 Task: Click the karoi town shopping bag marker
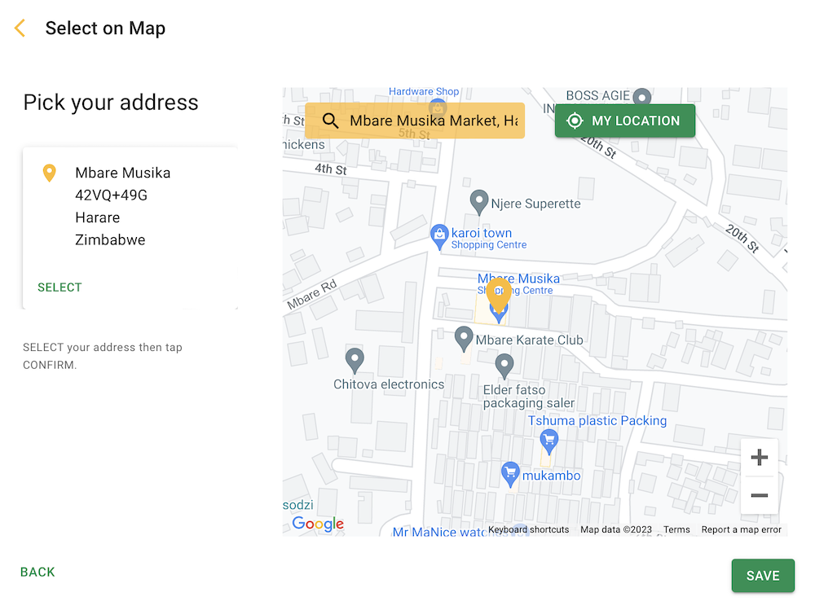439,237
